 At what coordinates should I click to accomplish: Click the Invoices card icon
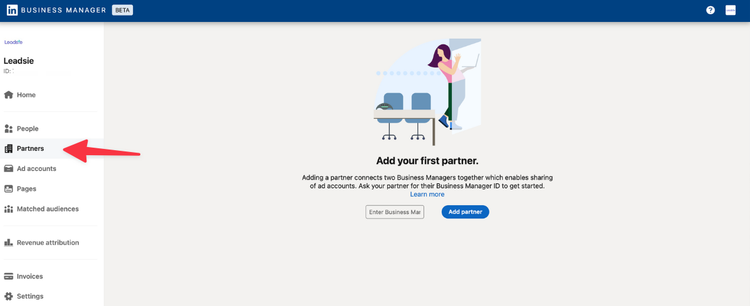coord(8,277)
